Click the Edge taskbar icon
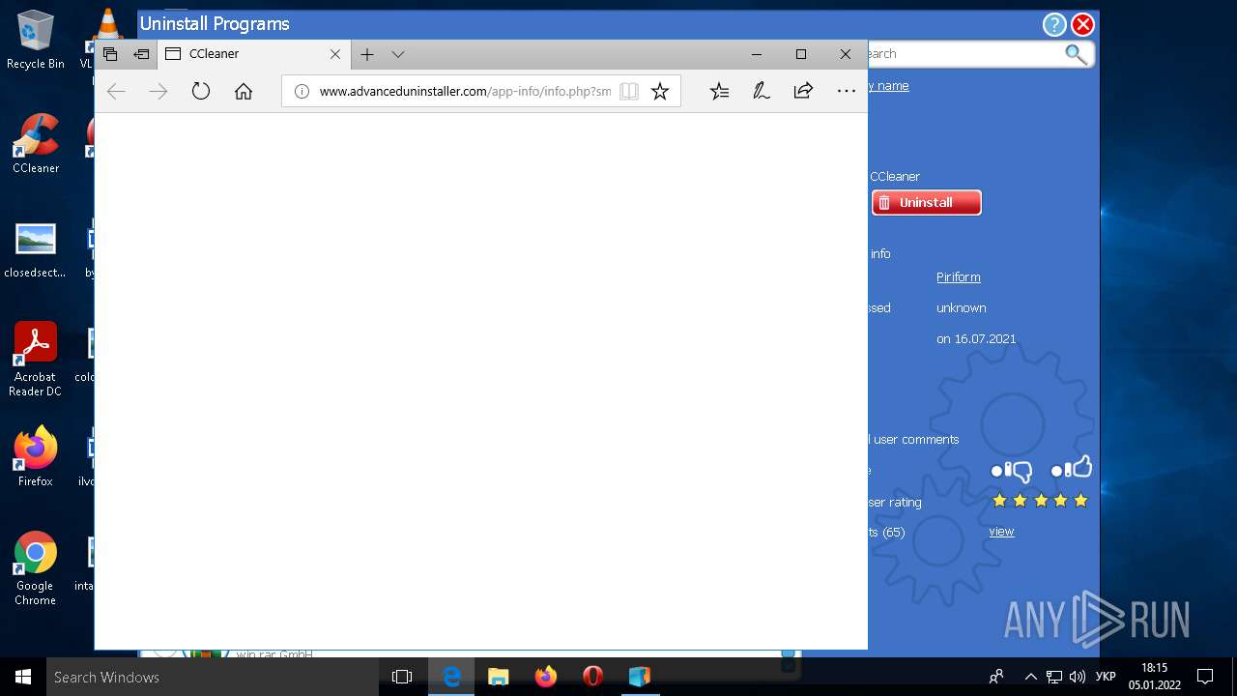 [x=451, y=677]
